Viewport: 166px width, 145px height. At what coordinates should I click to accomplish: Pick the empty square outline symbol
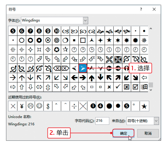click(x=83, y=40)
